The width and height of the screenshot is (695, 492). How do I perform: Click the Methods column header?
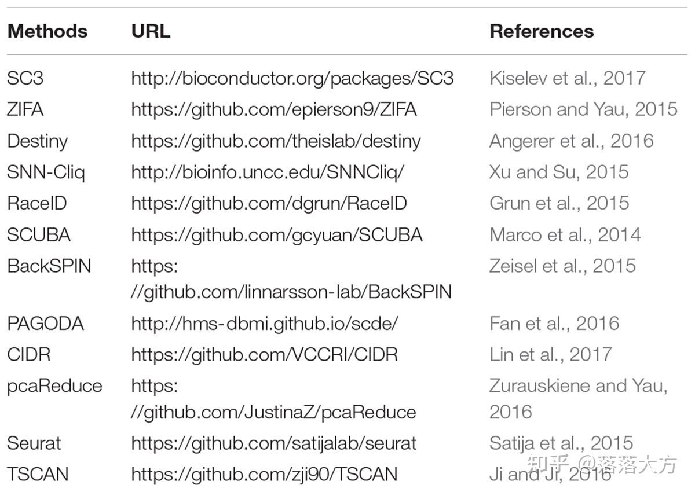[47, 31]
